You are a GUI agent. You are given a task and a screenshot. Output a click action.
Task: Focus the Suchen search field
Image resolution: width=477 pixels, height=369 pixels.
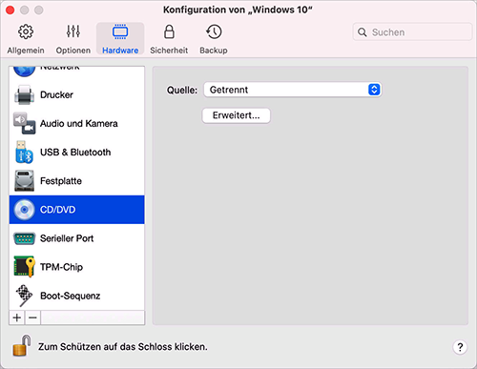coord(412,32)
